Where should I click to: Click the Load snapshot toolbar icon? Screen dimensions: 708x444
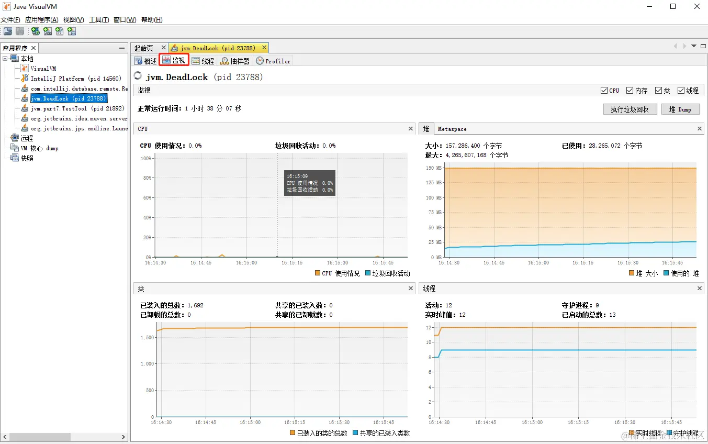pyautogui.click(x=8, y=31)
